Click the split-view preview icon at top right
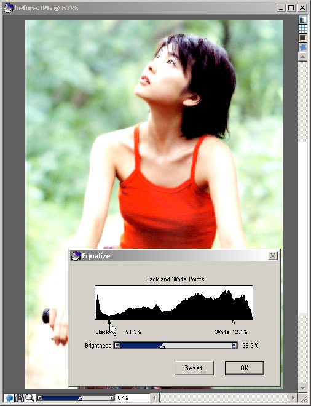The height and width of the screenshot is (406, 311). [x=302, y=20]
